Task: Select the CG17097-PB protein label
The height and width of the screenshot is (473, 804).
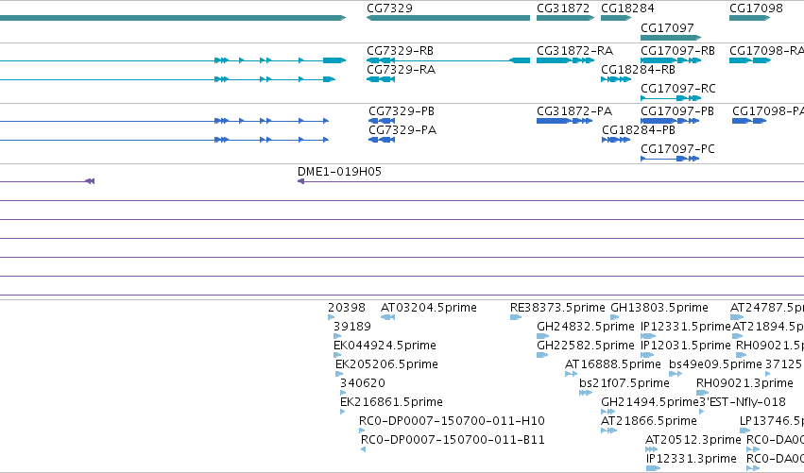Action: click(x=677, y=111)
